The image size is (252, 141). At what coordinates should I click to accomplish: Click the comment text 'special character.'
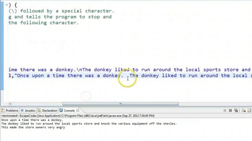point(88,11)
